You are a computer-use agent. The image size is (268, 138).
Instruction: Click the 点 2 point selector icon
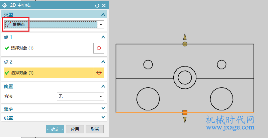click(x=99, y=73)
